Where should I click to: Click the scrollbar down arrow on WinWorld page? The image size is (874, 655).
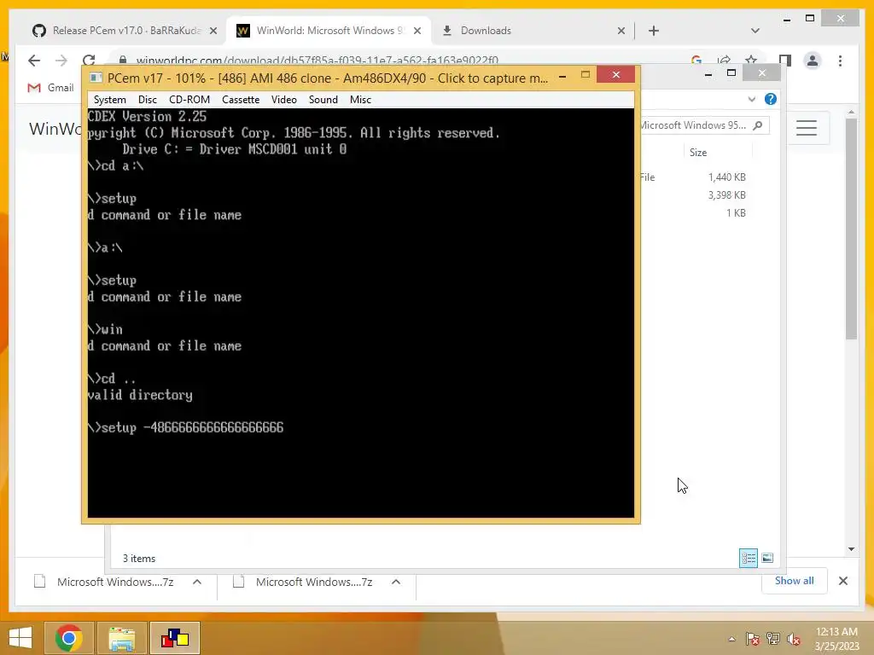click(851, 548)
